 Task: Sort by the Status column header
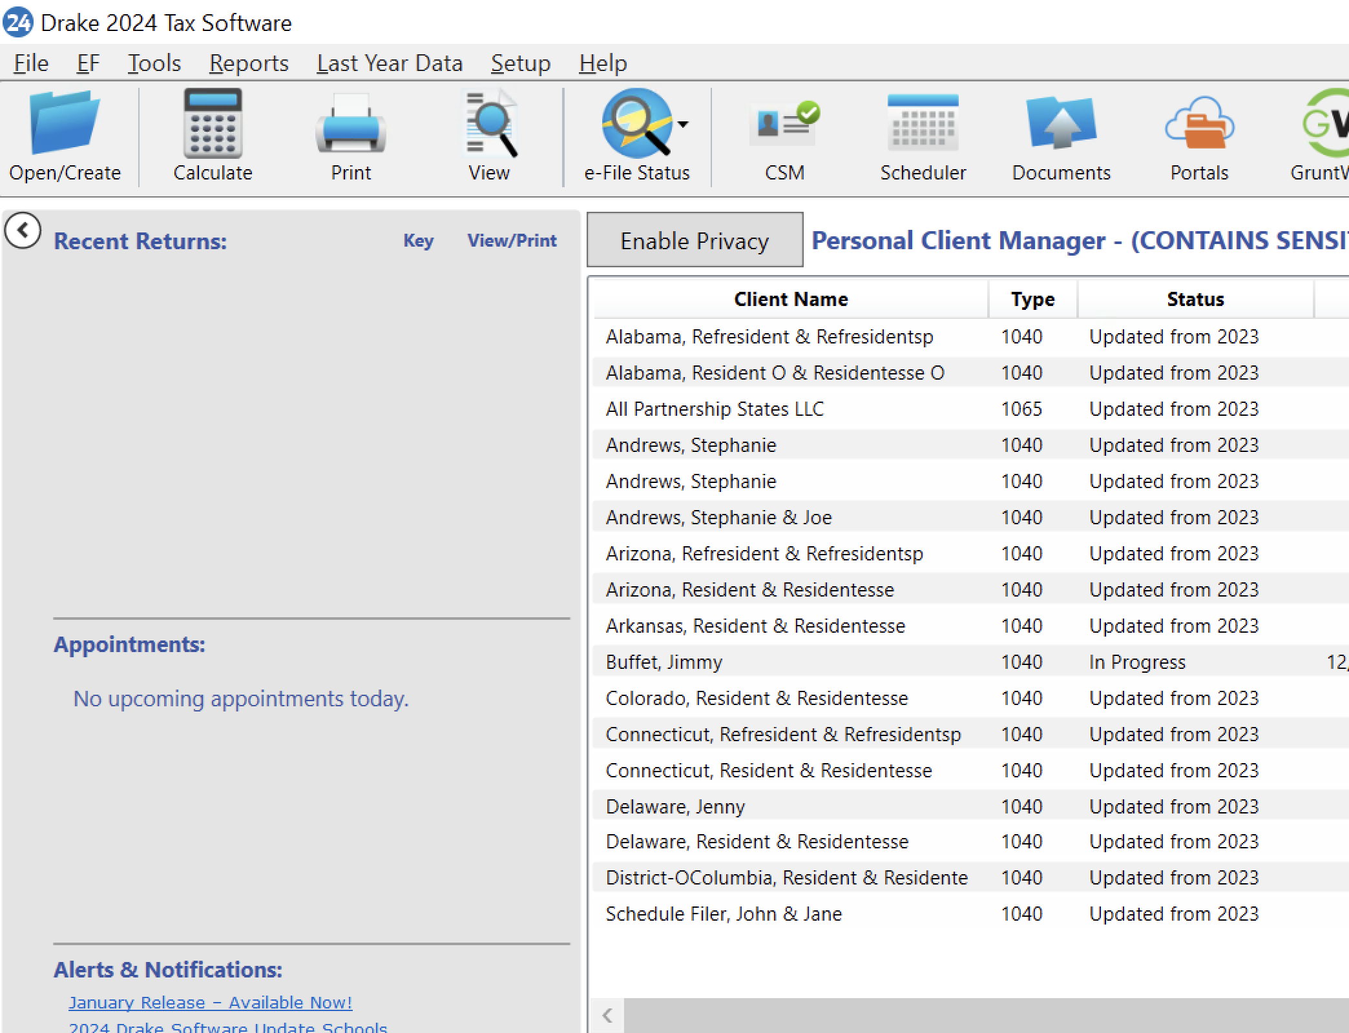pos(1195,299)
